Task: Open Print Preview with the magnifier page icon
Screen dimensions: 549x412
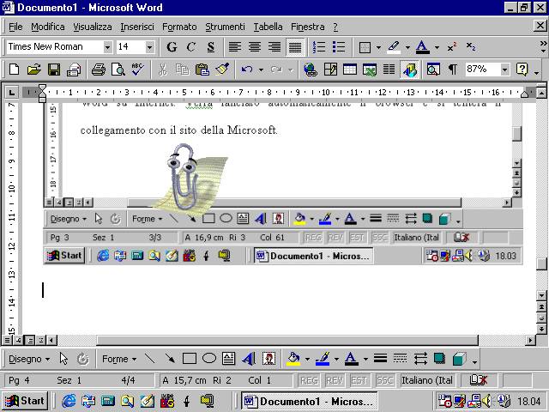Action: pos(118,70)
